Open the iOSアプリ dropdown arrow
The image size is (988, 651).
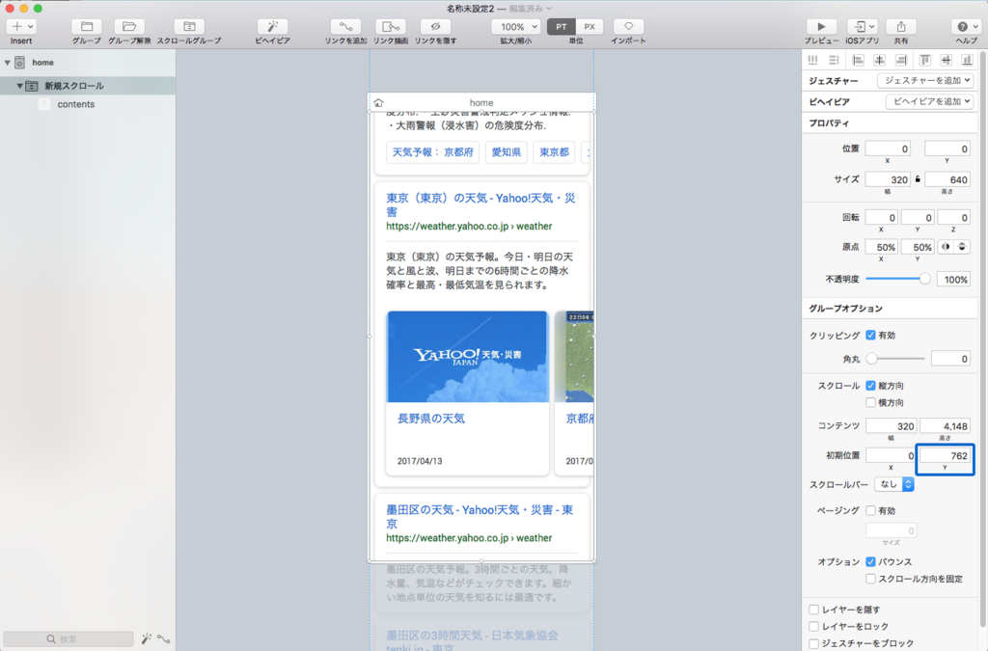(872, 26)
